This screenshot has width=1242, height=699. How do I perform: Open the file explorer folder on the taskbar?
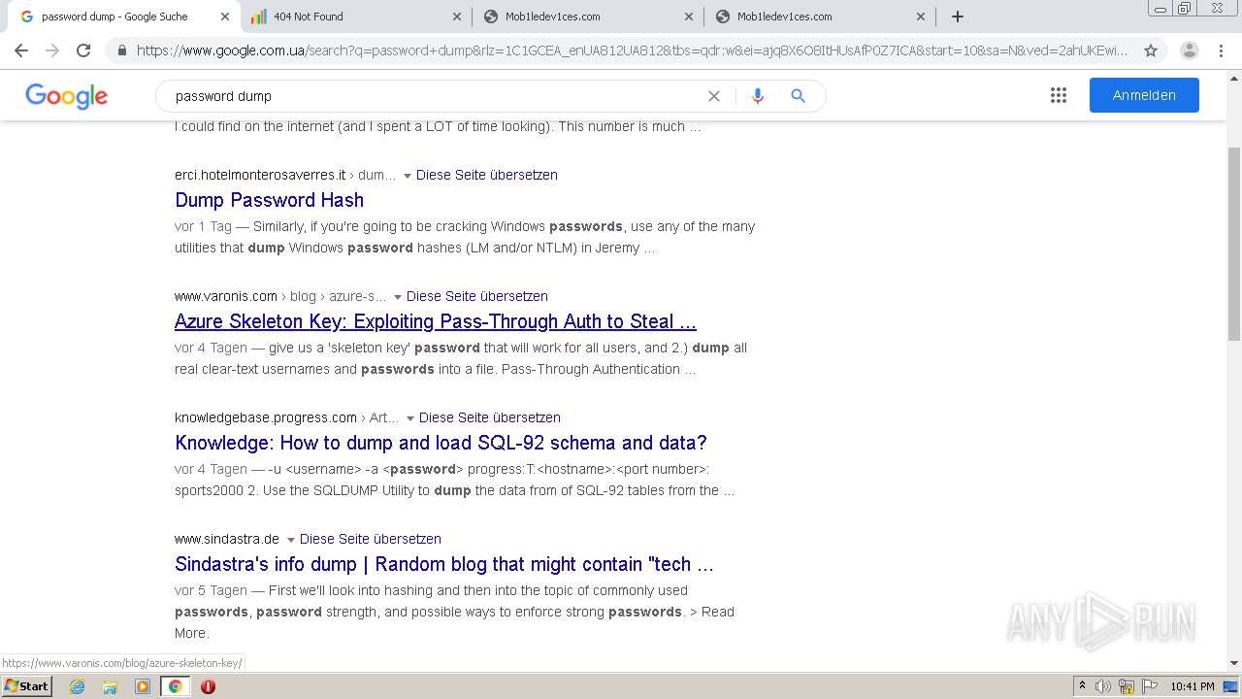pos(110,686)
